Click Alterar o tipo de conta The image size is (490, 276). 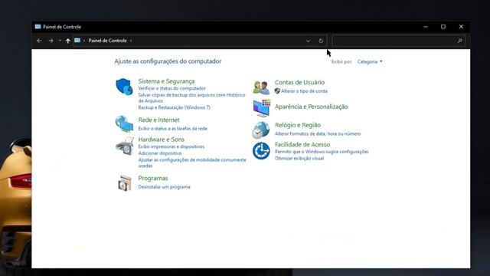[x=304, y=91]
